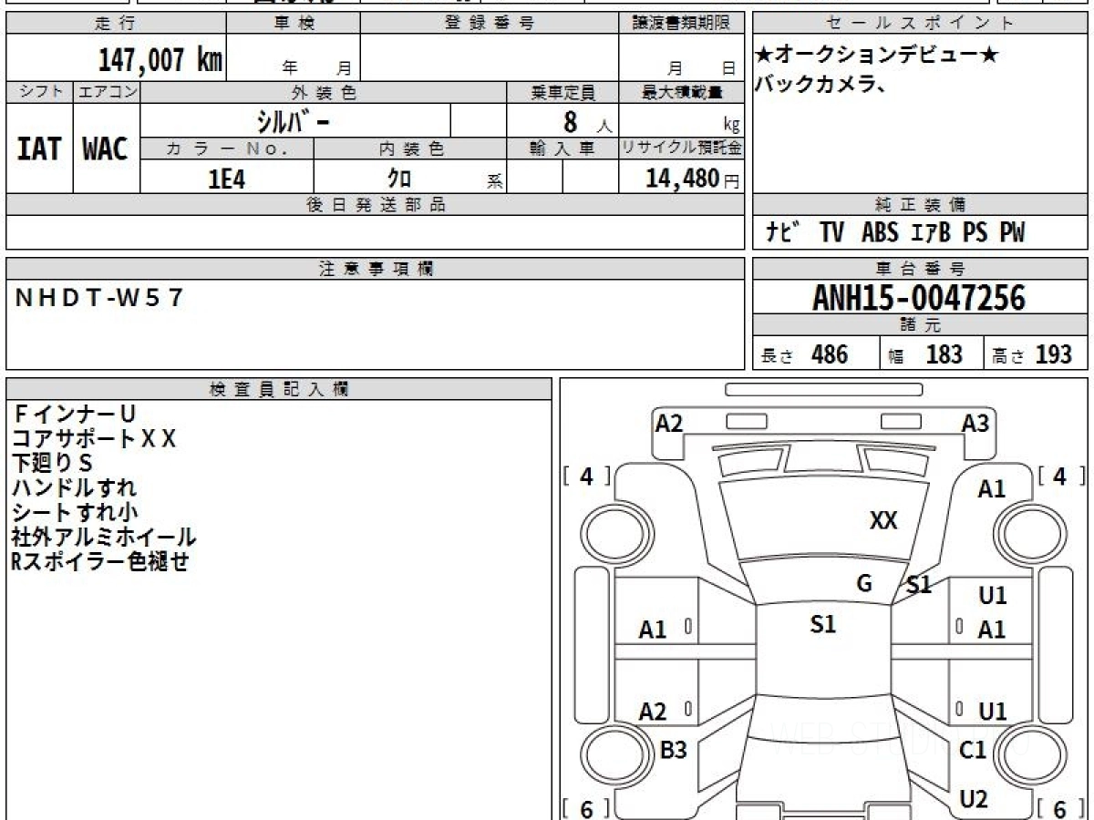Select the B3 damage mark on diagram
Screen dimensions: 1094x820
pos(673,750)
